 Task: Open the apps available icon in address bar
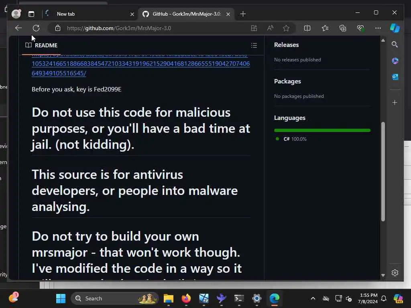click(x=254, y=28)
